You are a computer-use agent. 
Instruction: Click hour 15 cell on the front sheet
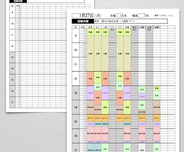tap(76, 122)
